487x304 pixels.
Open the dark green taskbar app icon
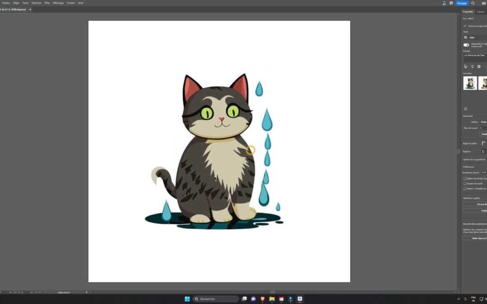click(x=291, y=299)
